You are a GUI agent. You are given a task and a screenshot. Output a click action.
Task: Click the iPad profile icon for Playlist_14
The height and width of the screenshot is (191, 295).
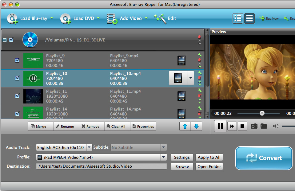[181, 113]
